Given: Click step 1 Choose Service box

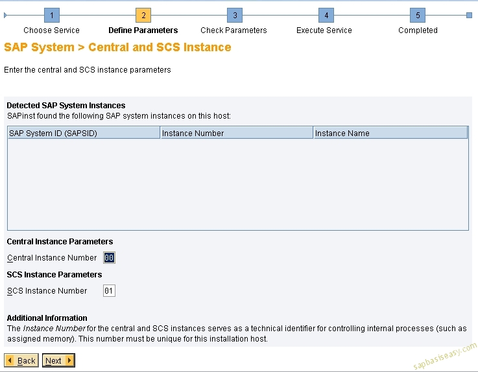Looking at the screenshot, I should click(x=52, y=16).
